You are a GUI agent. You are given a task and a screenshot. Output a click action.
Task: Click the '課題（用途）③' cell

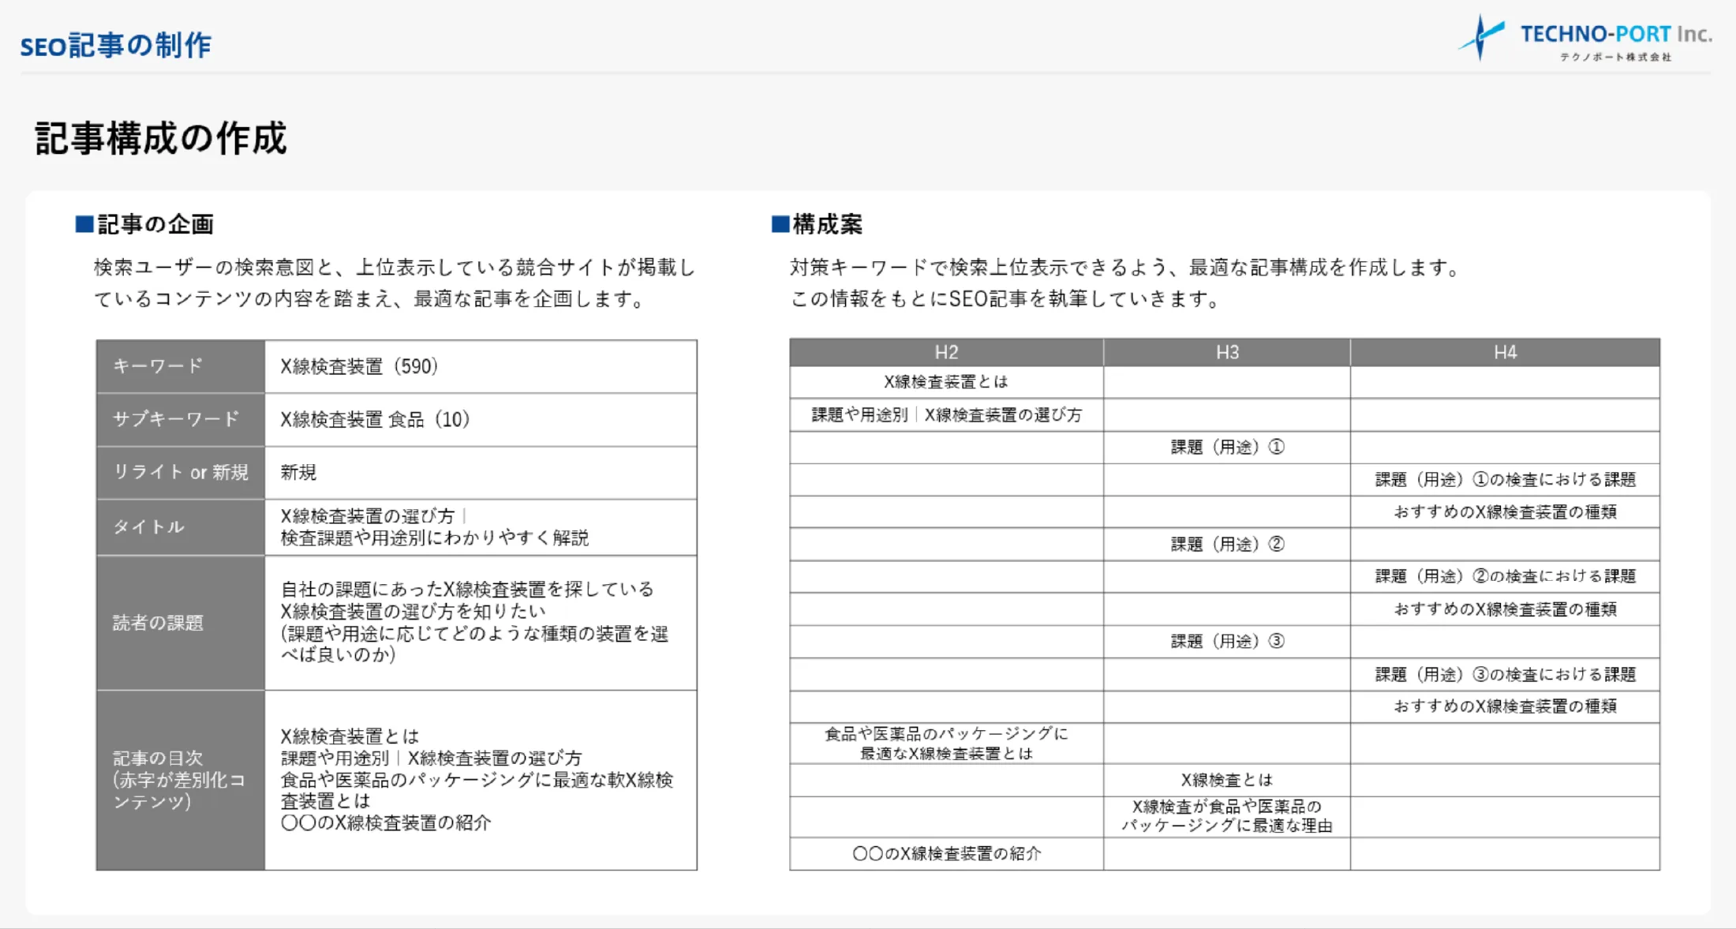1227,642
